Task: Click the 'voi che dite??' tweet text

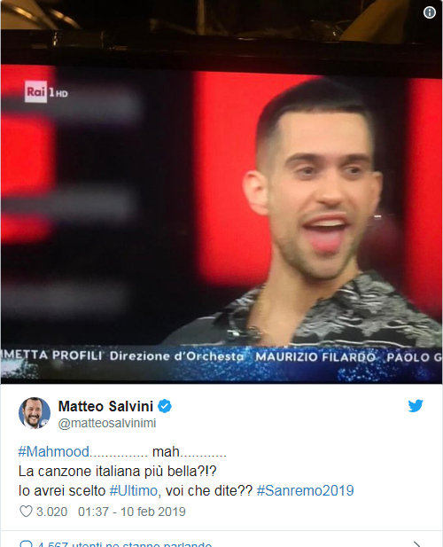Action: tap(209, 491)
